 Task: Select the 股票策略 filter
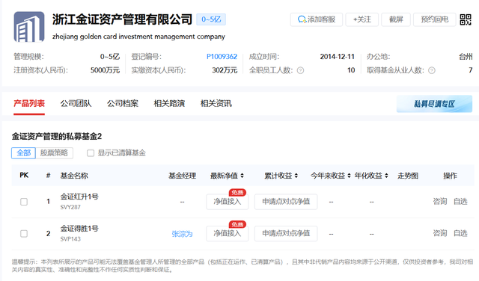click(x=54, y=153)
